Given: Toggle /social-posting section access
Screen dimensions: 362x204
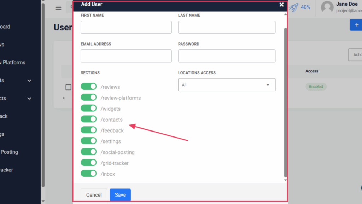Looking at the screenshot, I should point(88,152).
